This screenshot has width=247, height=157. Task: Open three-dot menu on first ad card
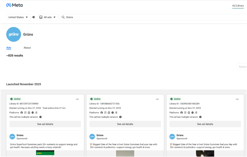tap(77, 99)
